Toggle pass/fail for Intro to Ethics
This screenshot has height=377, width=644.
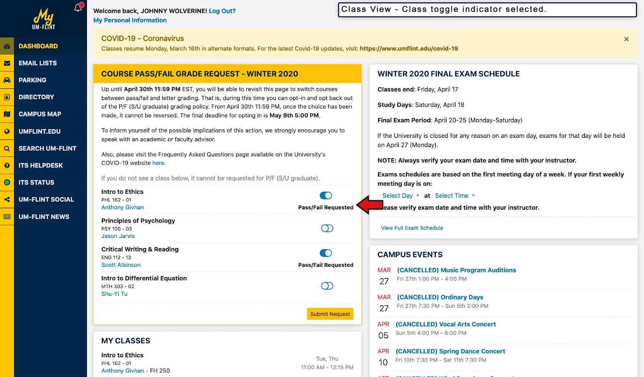click(x=326, y=195)
